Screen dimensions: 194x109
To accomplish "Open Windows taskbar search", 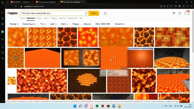I will pos(80,106).
